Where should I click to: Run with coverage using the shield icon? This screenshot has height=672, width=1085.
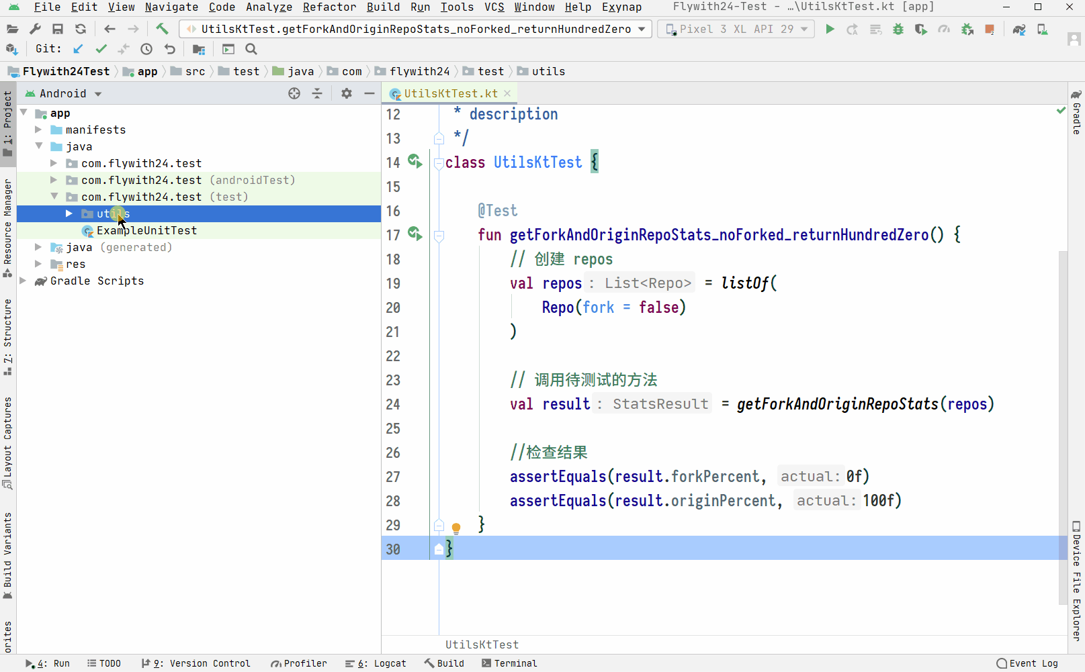921,29
